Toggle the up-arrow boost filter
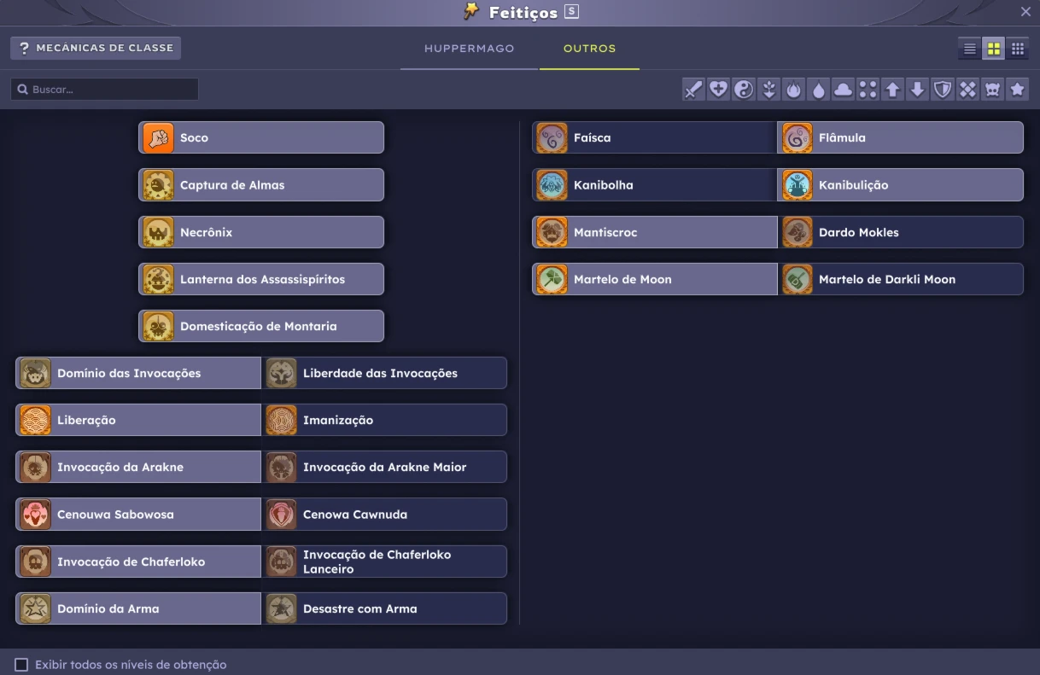The image size is (1040, 675). click(892, 90)
